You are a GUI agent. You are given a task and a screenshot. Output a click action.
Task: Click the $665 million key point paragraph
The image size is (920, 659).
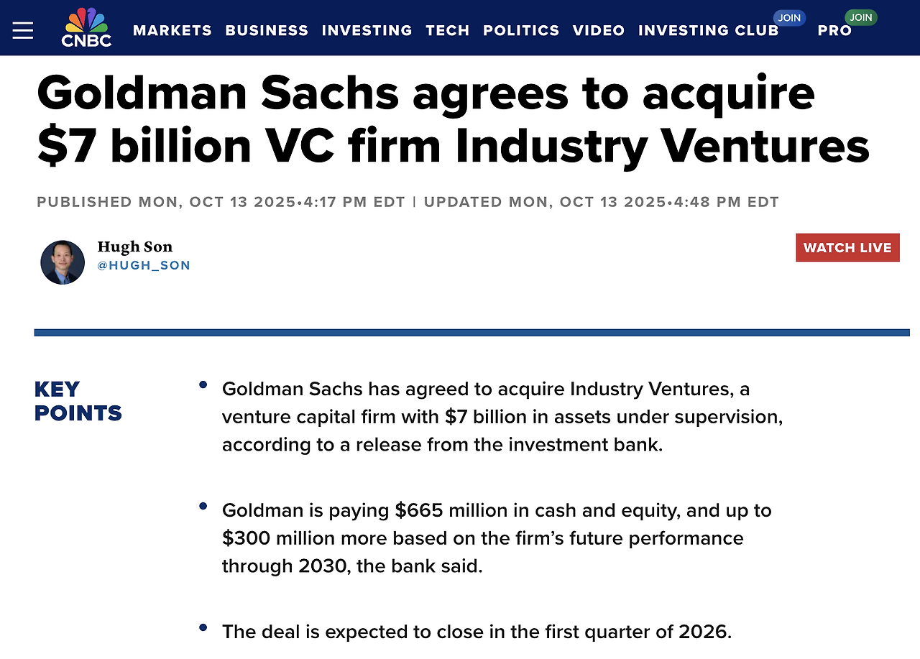tap(496, 538)
